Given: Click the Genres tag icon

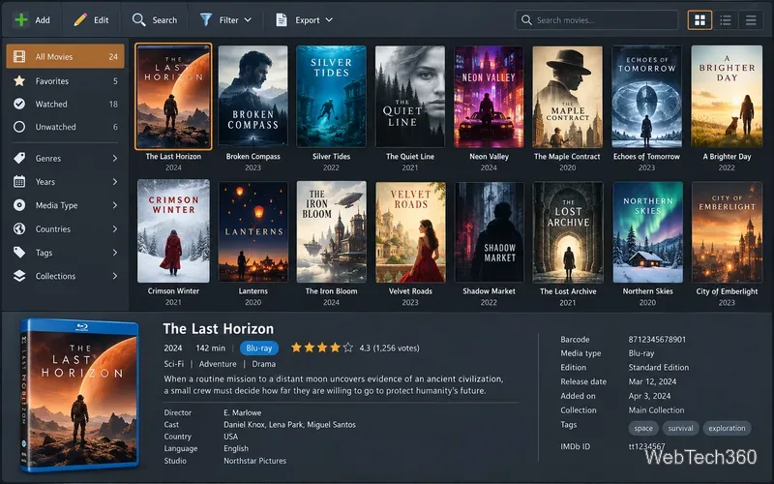Looking at the screenshot, I should click(19, 158).
